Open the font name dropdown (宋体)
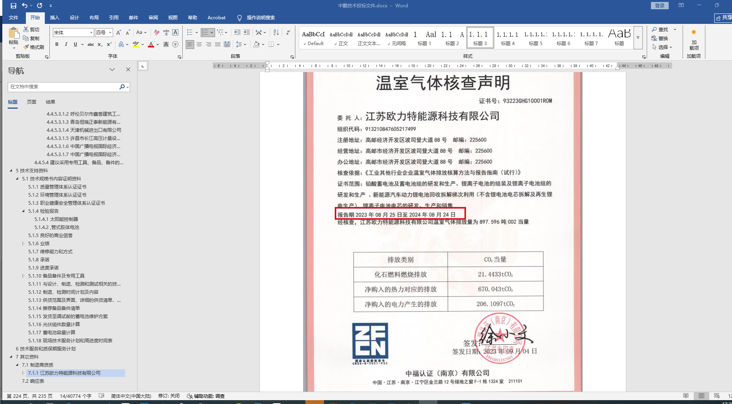Image resolution: width=732 pixels, height=404 pixels. [91, 33]
